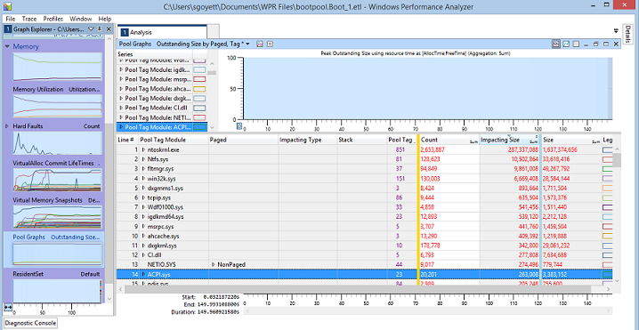Expand the Pool Tag Module CI.dll series
The height and width of the screenshot is (330, 639).
pos(121,108)
